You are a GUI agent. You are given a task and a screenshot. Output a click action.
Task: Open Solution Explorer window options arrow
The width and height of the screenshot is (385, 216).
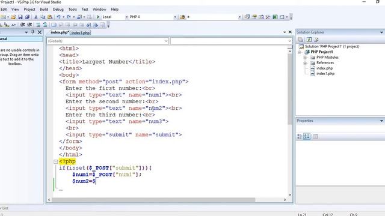coord(381,32)
